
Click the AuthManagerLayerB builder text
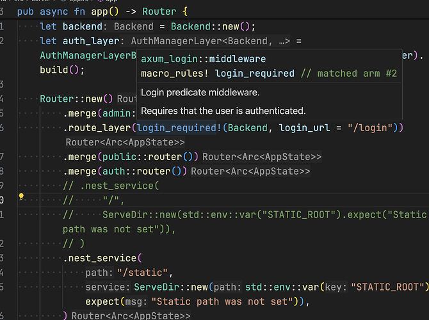[x=88, y=56]
